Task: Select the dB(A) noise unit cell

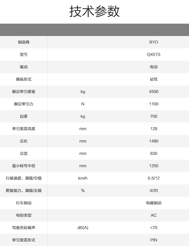Action: pos(83,228)
